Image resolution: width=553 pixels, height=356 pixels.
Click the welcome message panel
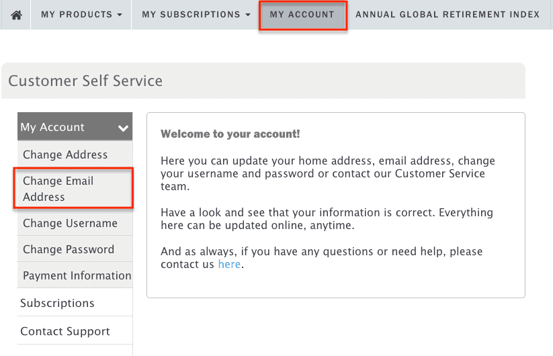pos(336,205)
